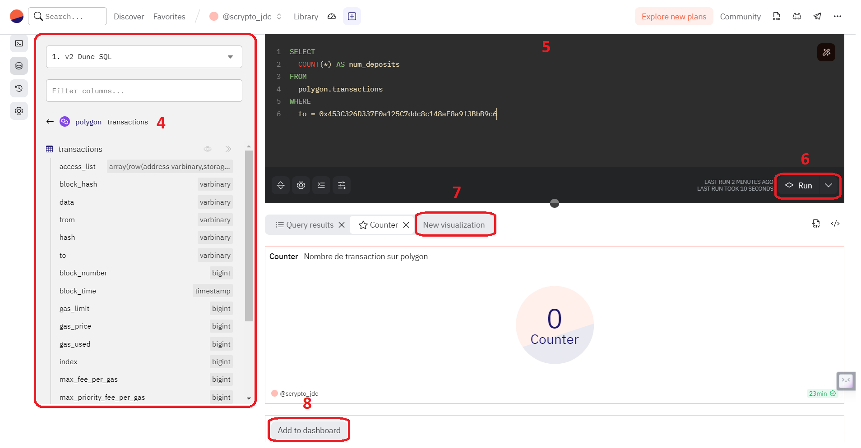Open the docs file icon
861x448 pixels.
click(x=777, y=17)
